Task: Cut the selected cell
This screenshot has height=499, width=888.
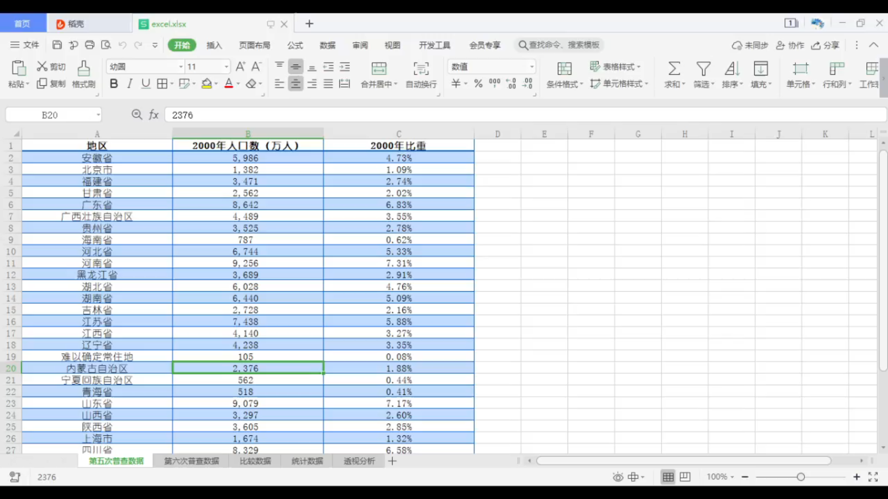Action: click(51, 67)
